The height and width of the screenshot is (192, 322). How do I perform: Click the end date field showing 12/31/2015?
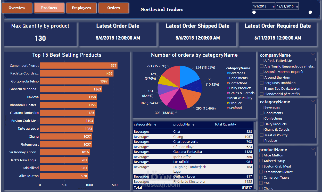(x=287, y=6)
